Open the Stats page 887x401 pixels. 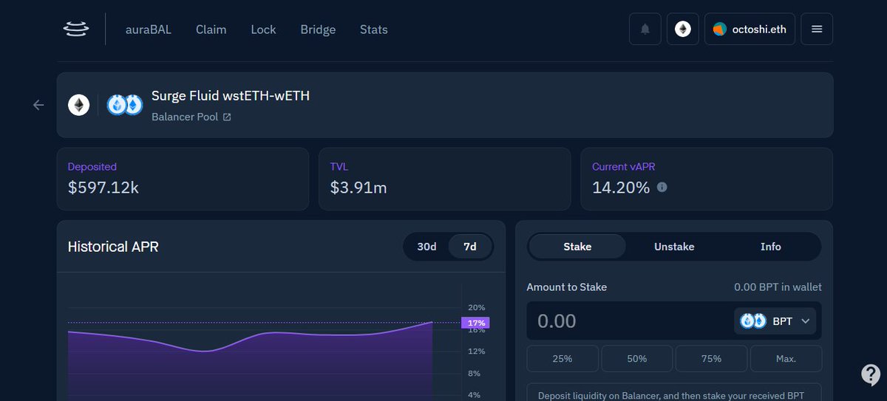[374, 30]
